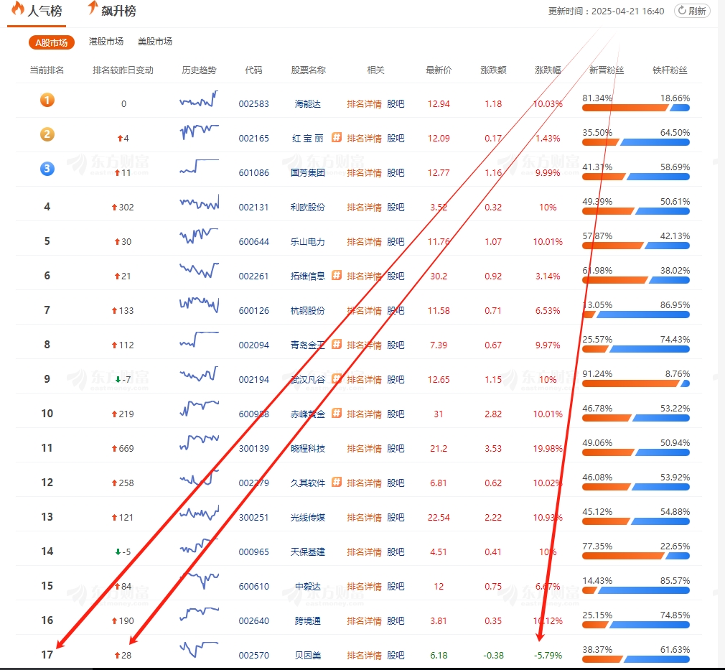
Task: Switch to the 飙升榜 tab
Action: click(x=113, y=10)
